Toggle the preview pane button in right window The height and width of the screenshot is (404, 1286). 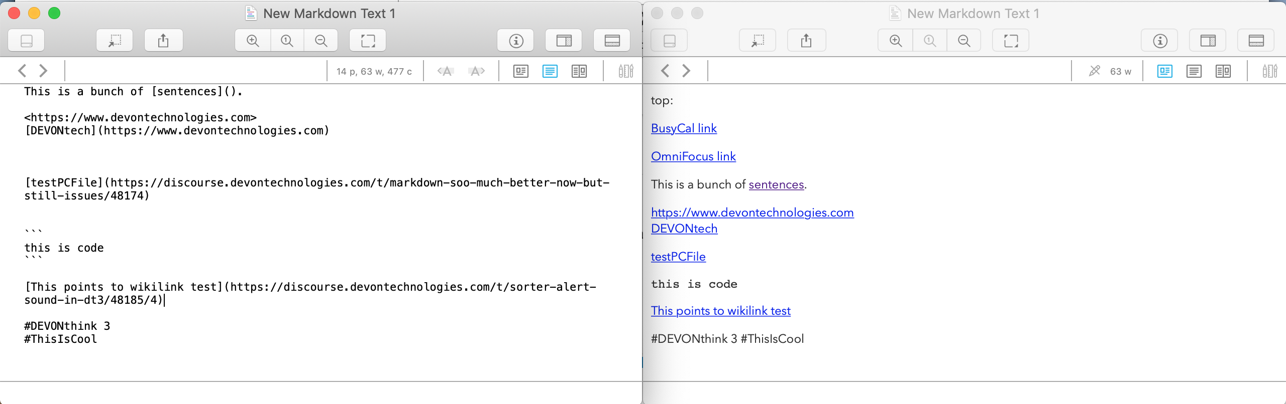click(x=1256, y=41)
